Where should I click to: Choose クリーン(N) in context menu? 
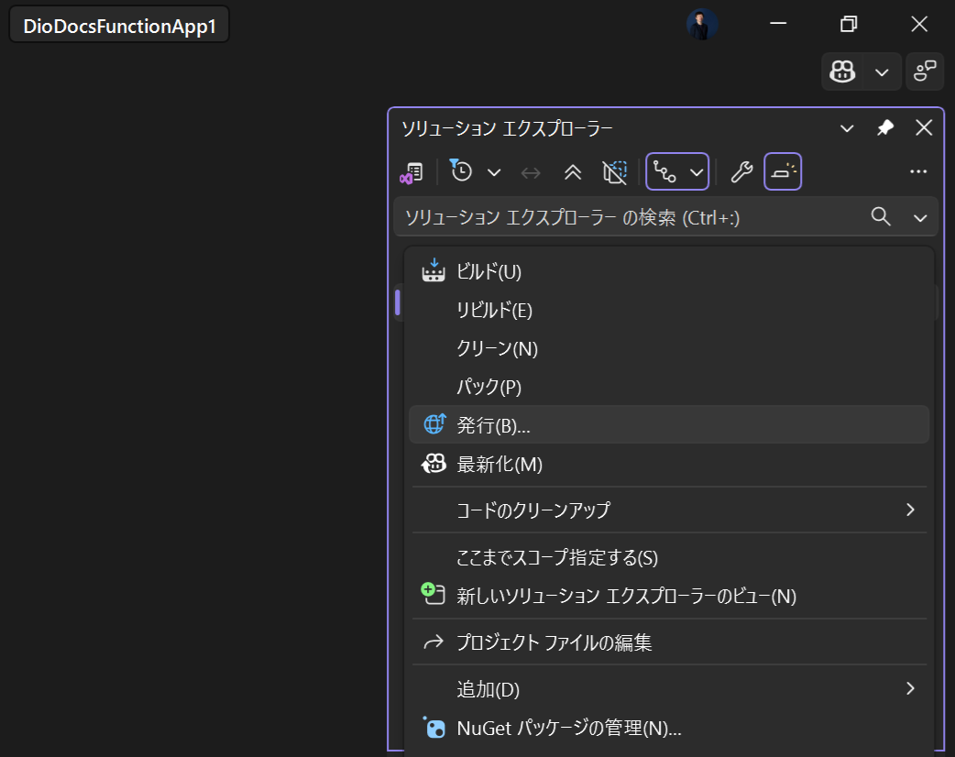point(669,348)
